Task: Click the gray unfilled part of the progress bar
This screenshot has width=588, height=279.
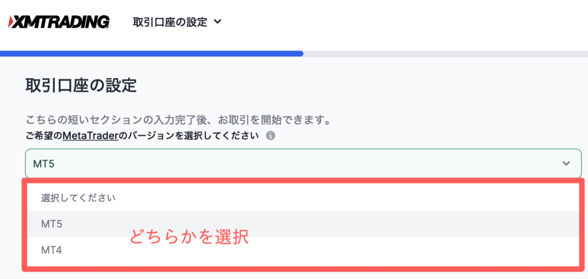Action: [x=446, y=53]
